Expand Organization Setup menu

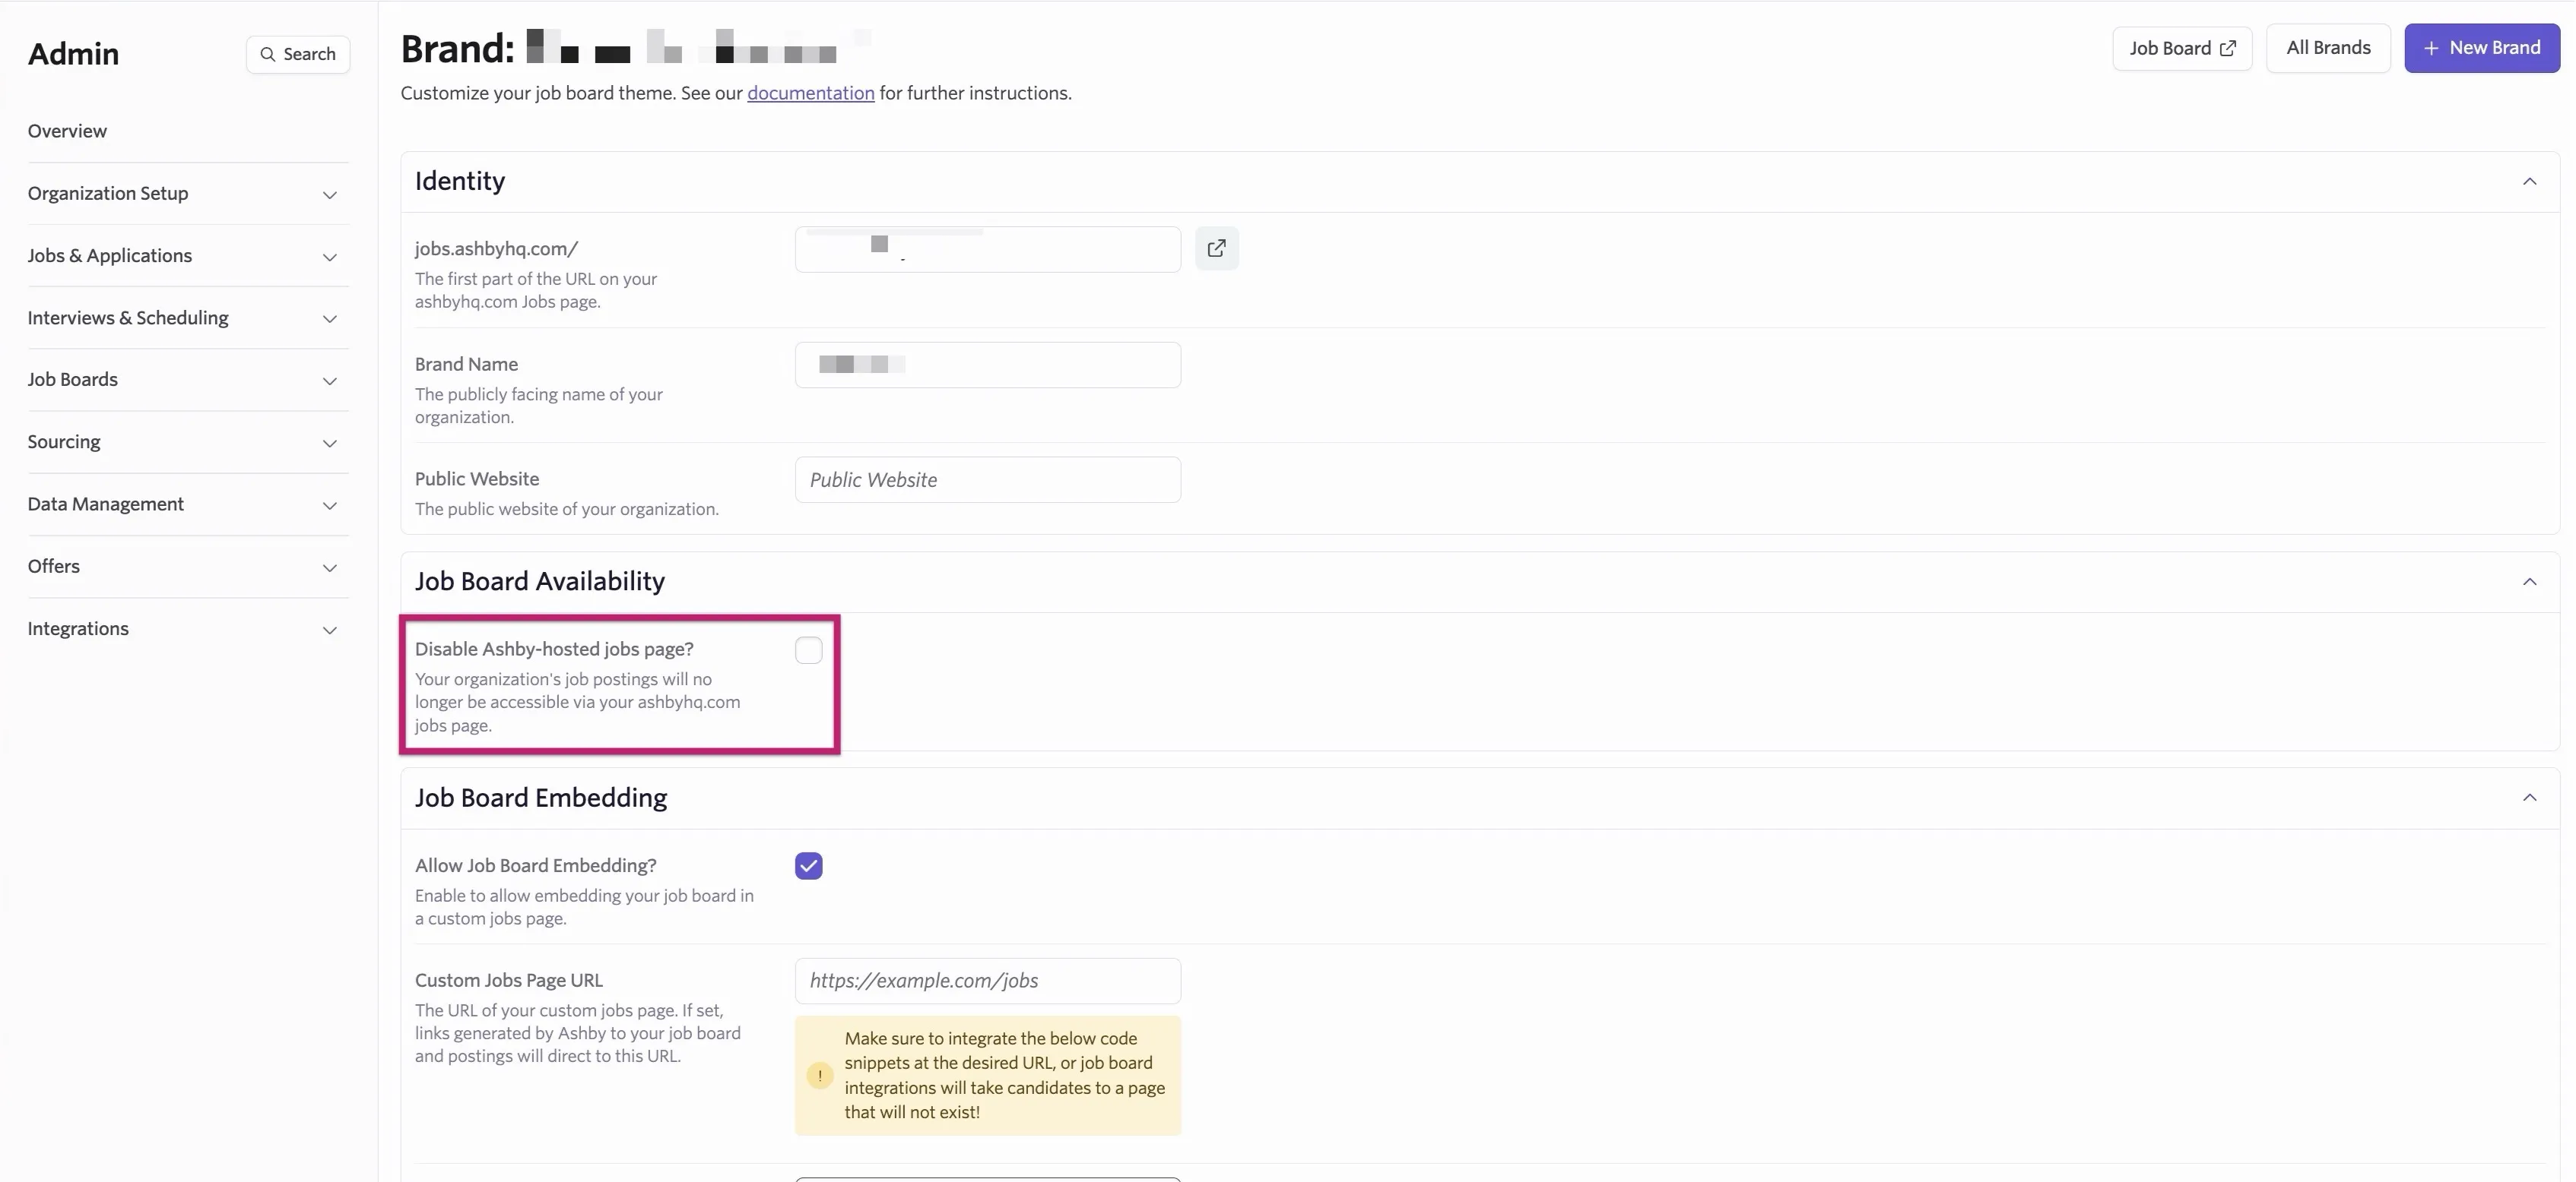coord(188,194)
